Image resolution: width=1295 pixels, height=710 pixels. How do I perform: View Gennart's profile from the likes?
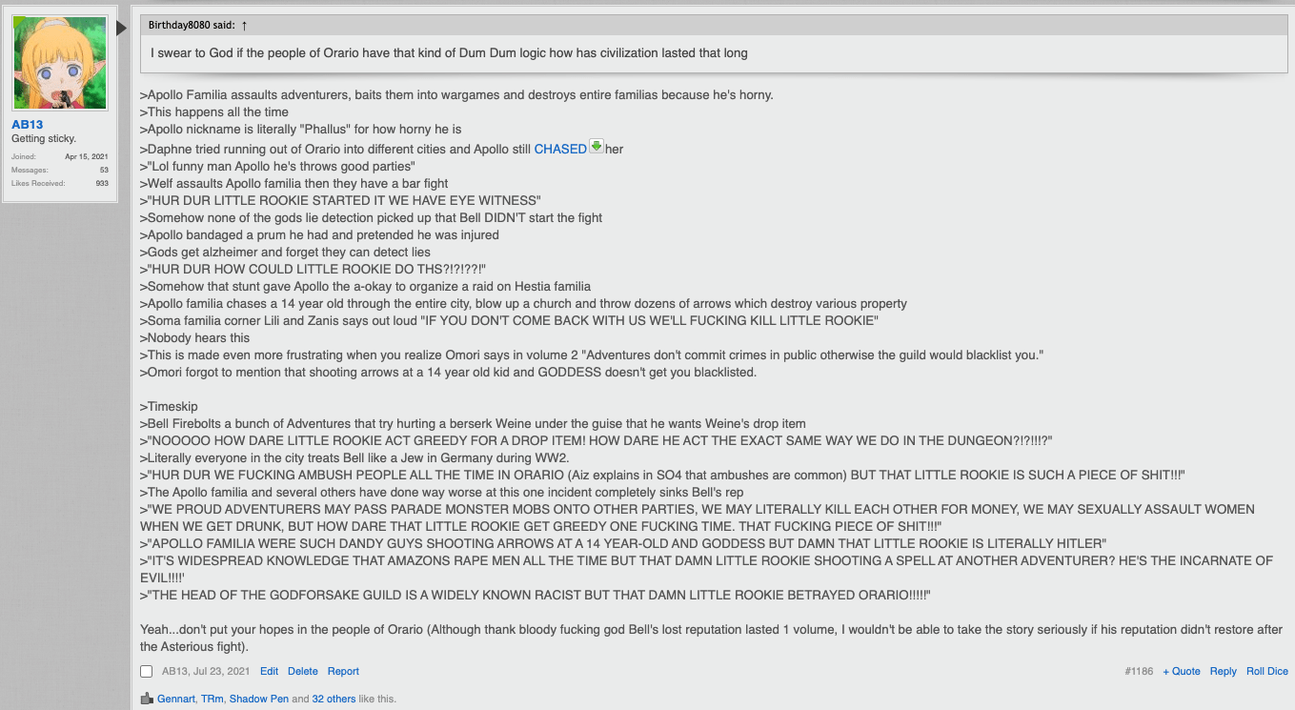[x=176, y=699]
